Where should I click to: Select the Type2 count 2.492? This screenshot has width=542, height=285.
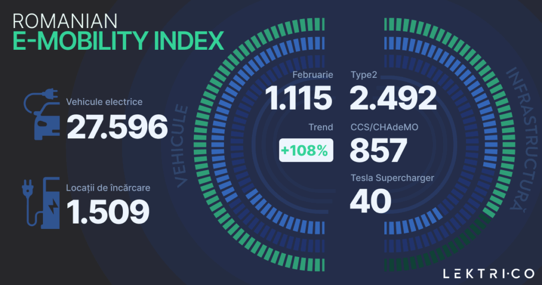(x=393, y=99)
